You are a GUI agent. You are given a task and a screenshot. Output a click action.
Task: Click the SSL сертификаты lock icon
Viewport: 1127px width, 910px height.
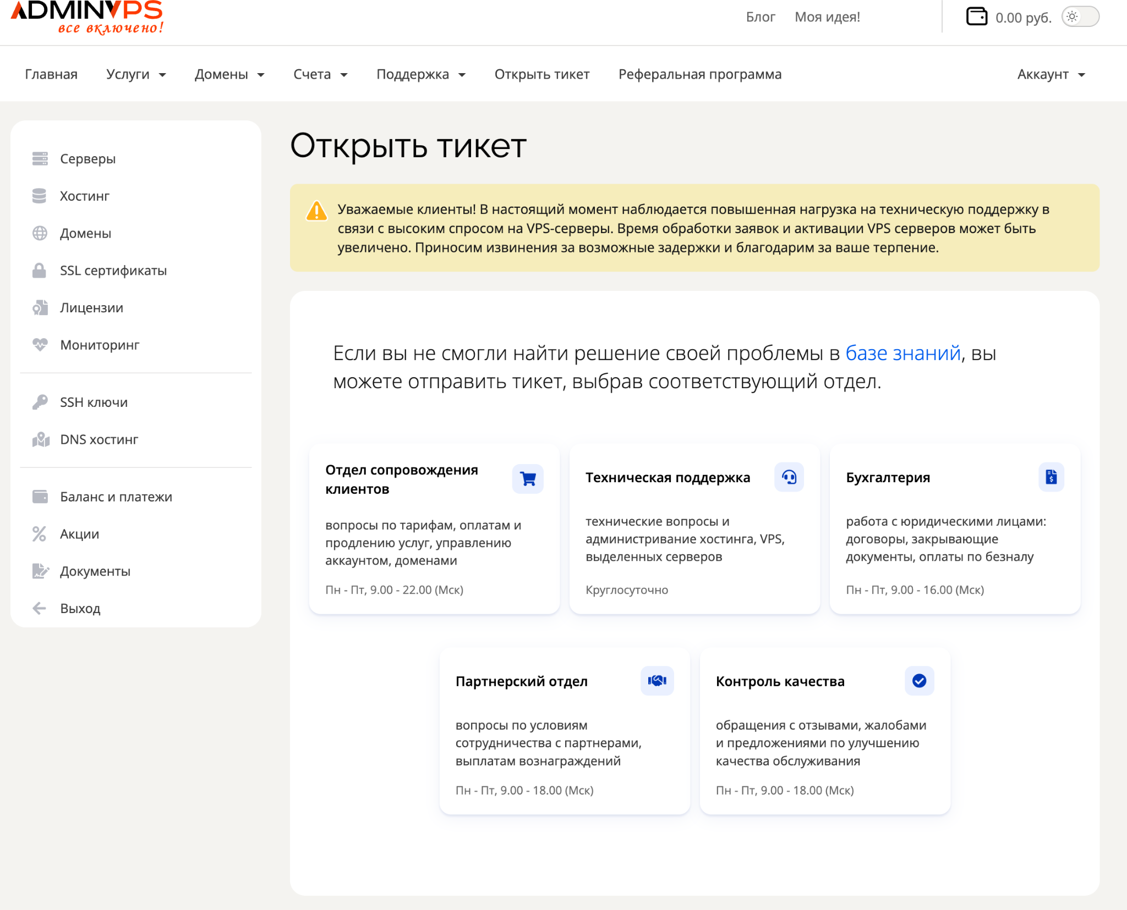[40, 271]
